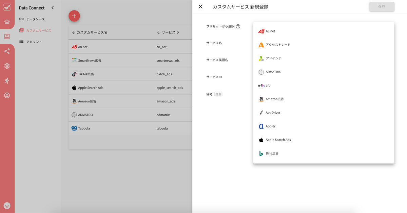407x213 pixels.
Task: Click the apple_search_ads service ID cell
Action: click(170, 88)
